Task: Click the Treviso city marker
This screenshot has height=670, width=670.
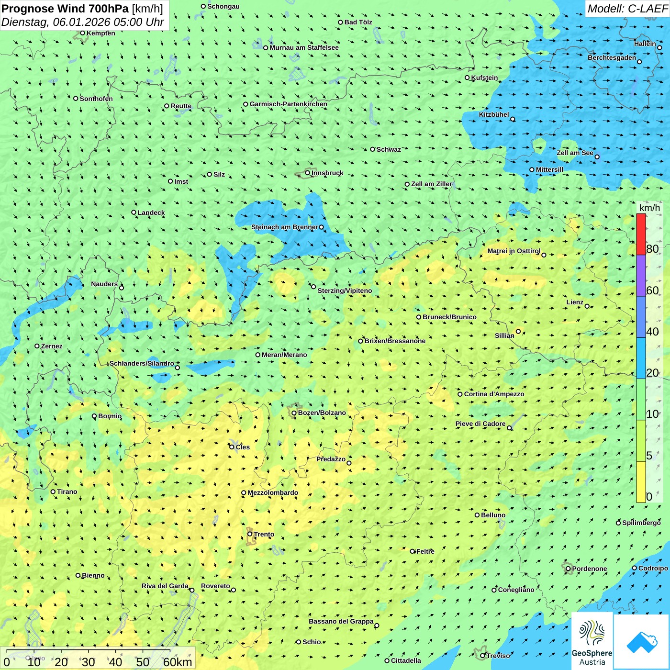Action: (482, 656)
